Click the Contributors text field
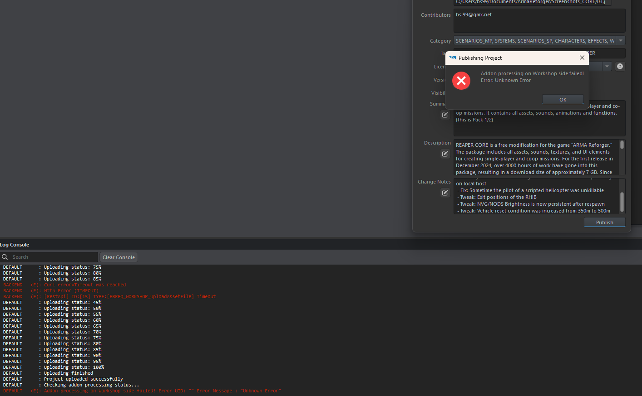The width and height of the screenshot is (642, 396). 539,20
